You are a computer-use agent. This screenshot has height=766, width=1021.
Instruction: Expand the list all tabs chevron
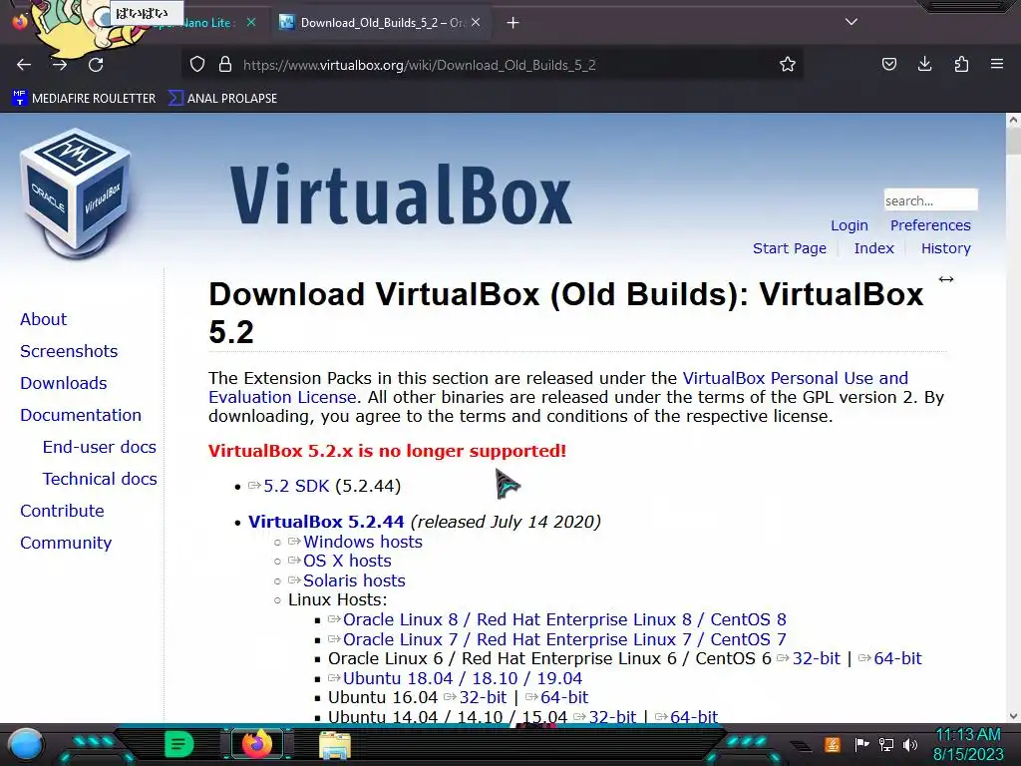(851, 22)
